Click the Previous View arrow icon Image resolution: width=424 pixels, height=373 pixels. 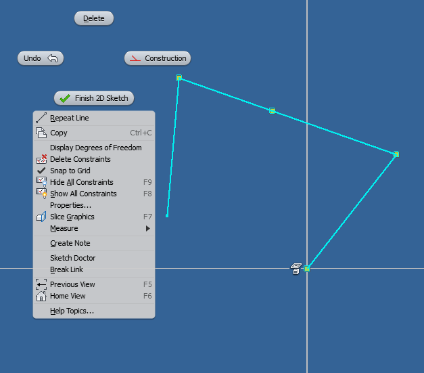(41, 284)
